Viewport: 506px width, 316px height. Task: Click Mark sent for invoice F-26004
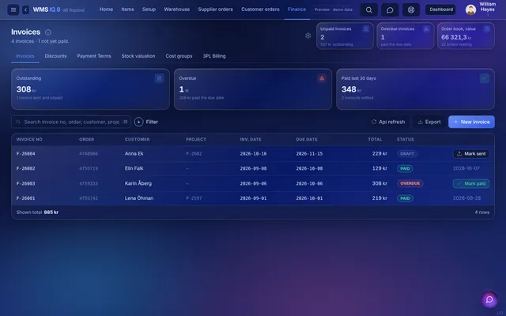(x=471, y=154)
